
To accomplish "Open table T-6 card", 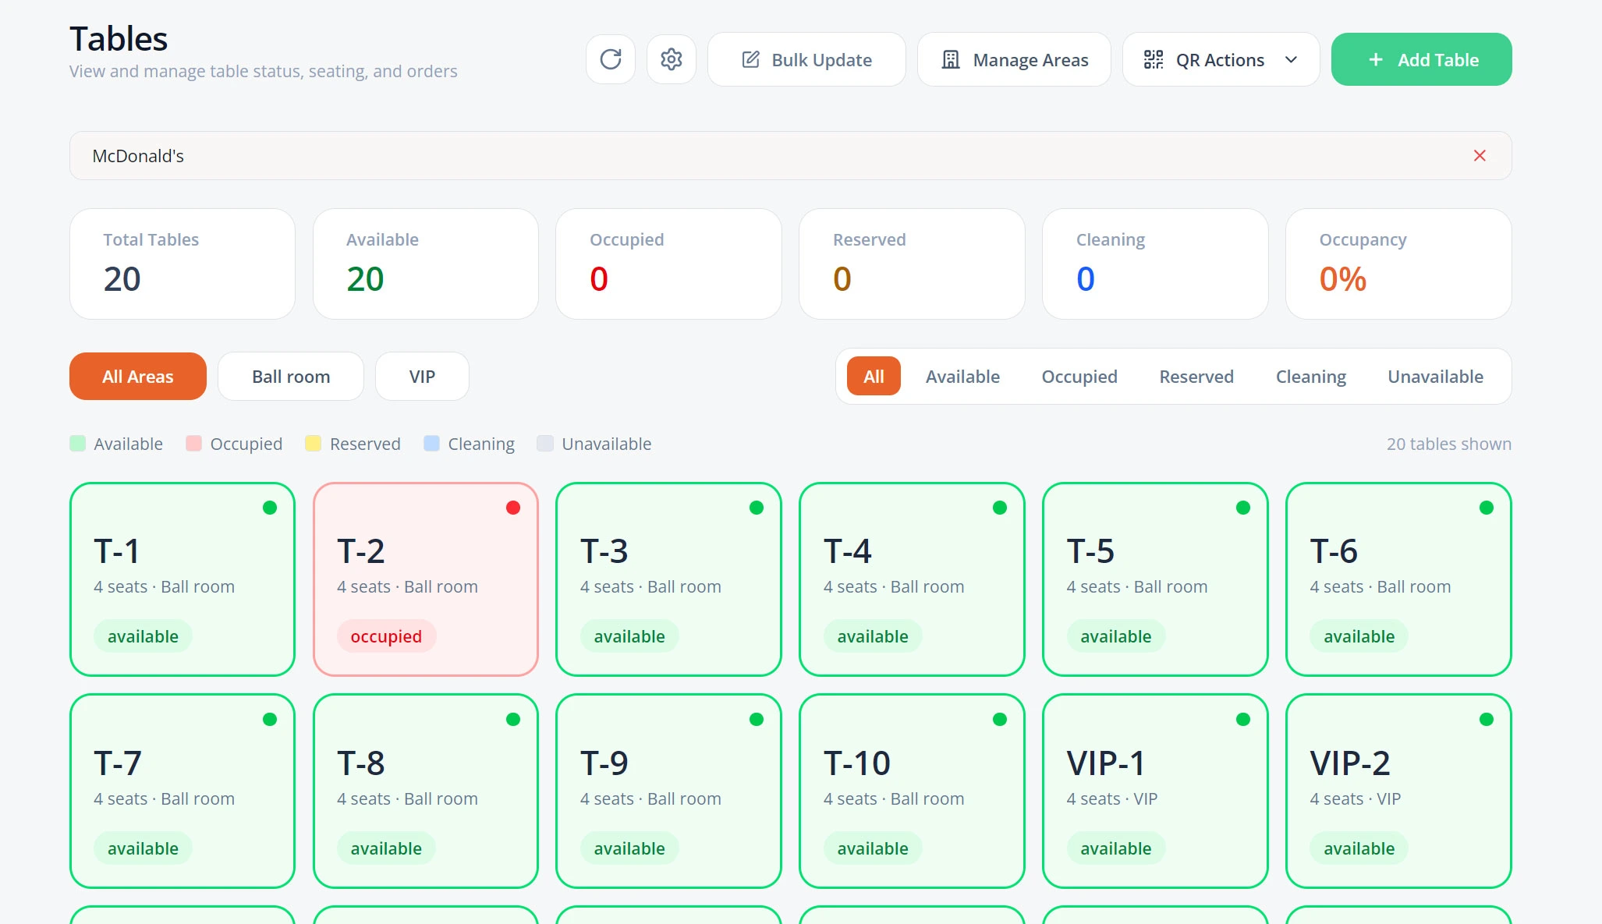I will (1398, 579).
